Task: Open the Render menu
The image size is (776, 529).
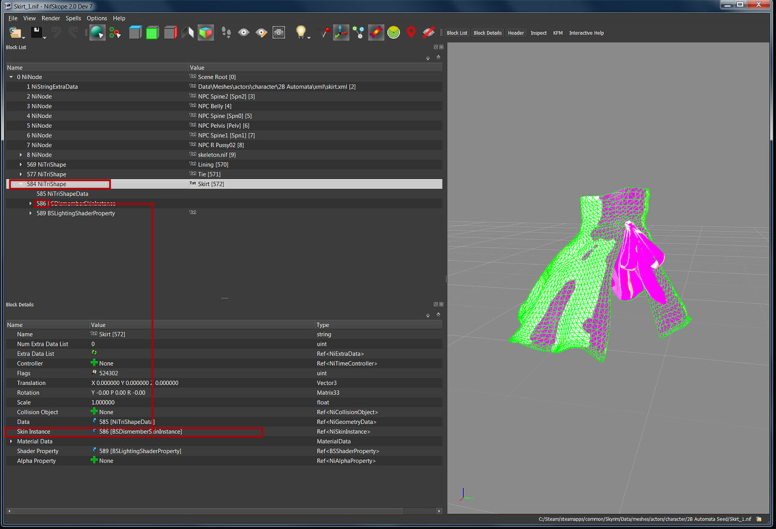Action: pyautogui.click(x=51, y=18)
